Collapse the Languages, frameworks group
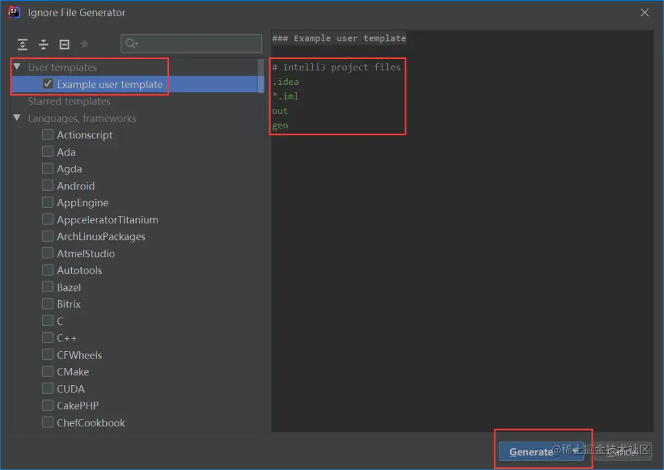Screen dimensions: 664x470 pyautogui.click(x=17, y=117)
